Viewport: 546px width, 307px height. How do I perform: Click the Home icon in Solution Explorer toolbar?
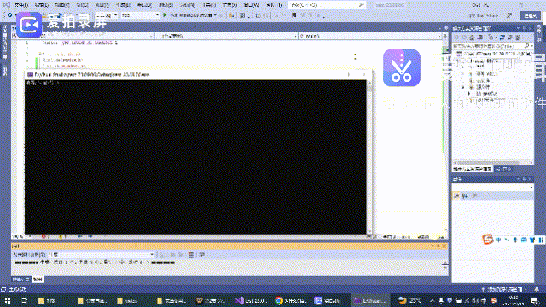tap(472, 38)
